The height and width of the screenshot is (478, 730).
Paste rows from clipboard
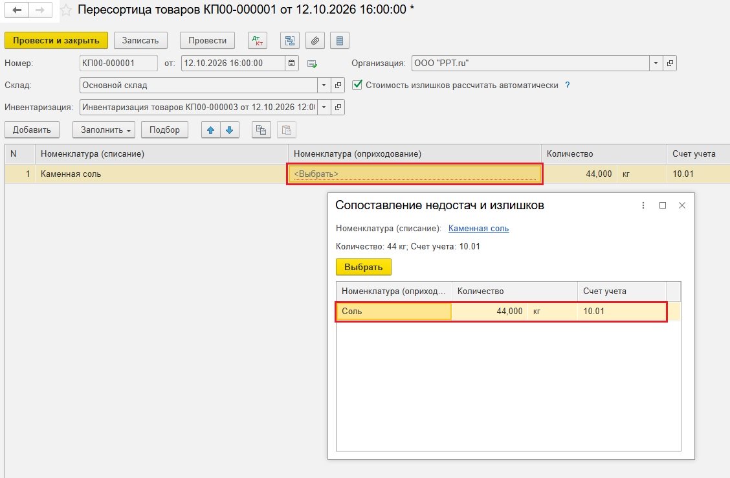coord(286,130)
